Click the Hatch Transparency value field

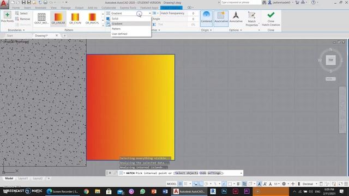(192, 13)
